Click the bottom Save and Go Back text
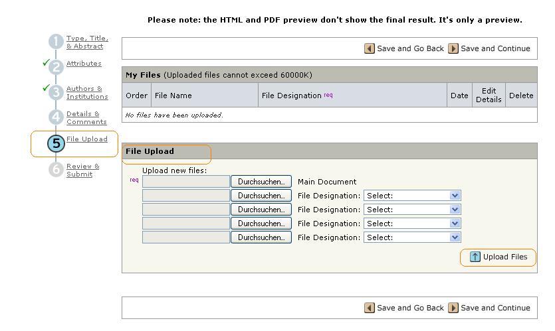The image size is (555, 331). [x=410, y=308]
